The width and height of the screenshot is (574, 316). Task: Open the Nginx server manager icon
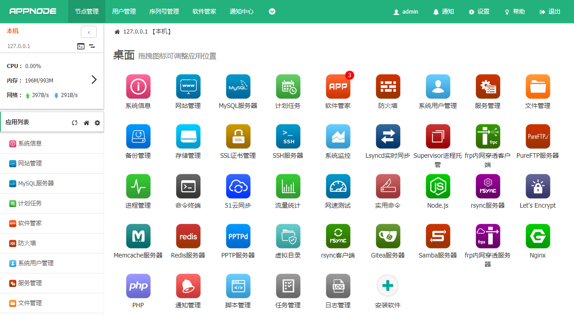pyautogui.click(x=538, y=236)
